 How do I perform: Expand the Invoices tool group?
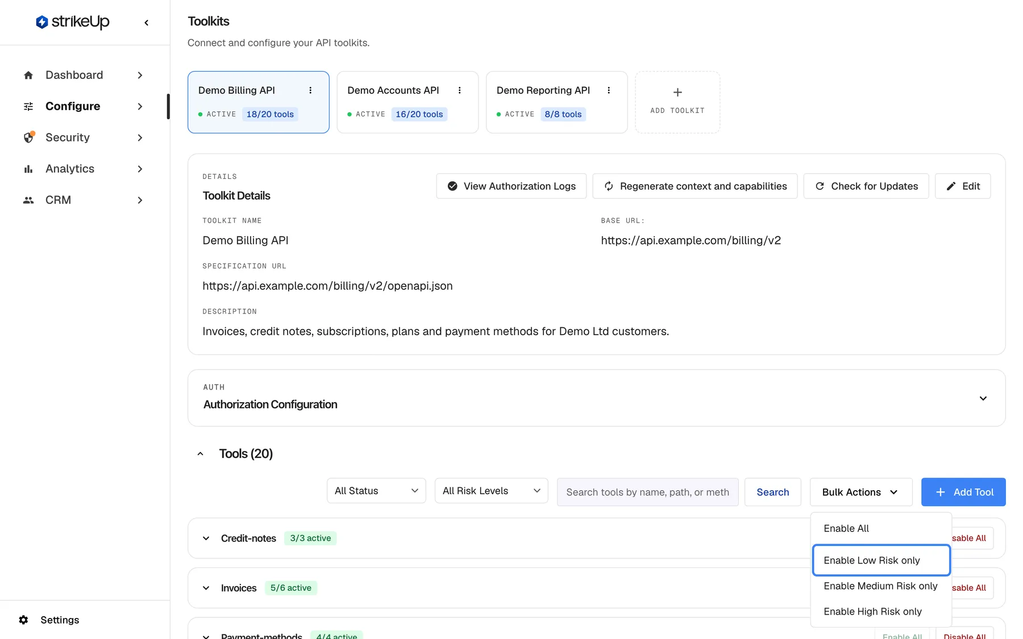click(206, 588)
